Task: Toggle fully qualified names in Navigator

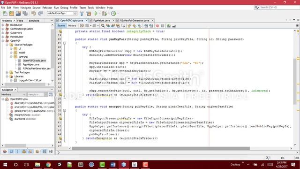Action: pos(37,151)
